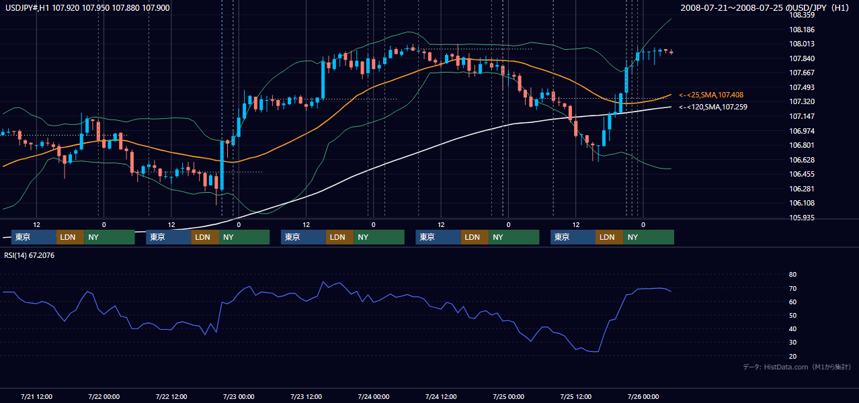This screenshot has width=859, height=403.
Task: Click the 107.147 price axis label
Action: pos(801,116)
